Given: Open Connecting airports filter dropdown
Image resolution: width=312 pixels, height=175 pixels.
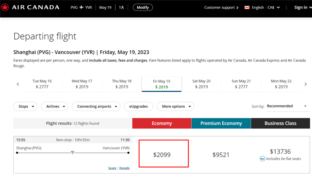Looking at the screenshot, I should tap(96, 106).
